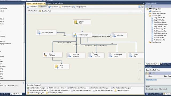Screen dimensions: 171x96
Task: Select Flat File Connection Manager 1
Action: coord(77,88)
